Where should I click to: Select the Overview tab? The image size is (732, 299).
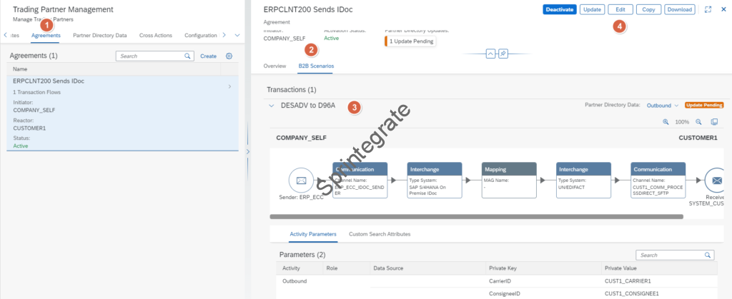pos(275,66)
